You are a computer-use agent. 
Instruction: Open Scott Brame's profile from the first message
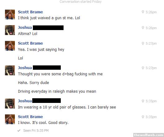click(30, 12)
